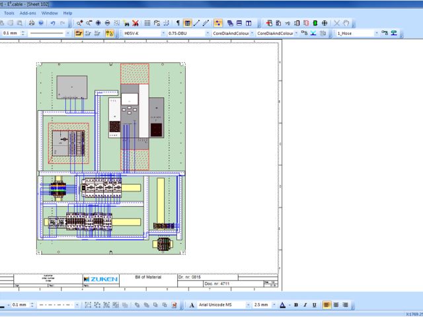Click the Zoom In magnifier icon
Screen dimensions: 423x317
pyautogui.click(x=80, y=22)
